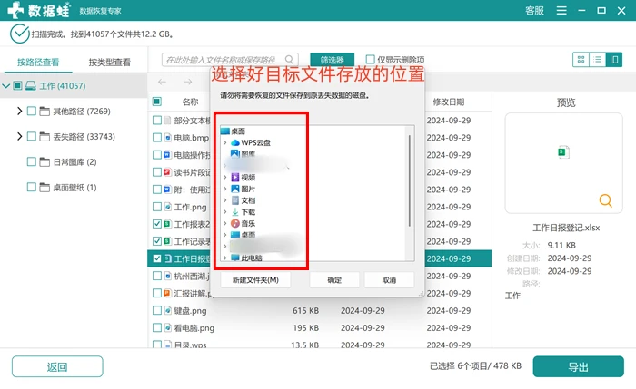
Task: Open the hamburger menu in title bar
Action: pos(561,11)
